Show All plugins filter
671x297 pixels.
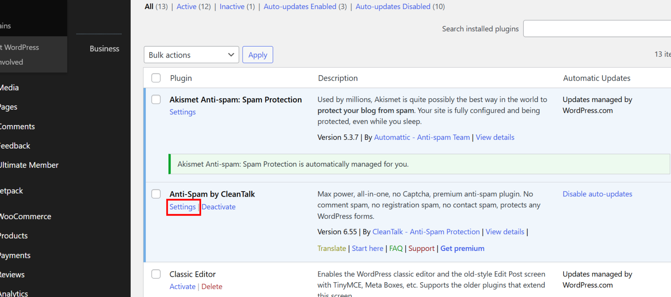tap(149, 7)
